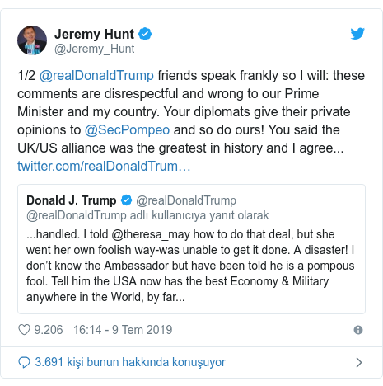The image size is (383, 386).
Task: Click the 9.206 likes count
Action: point(49,330)
